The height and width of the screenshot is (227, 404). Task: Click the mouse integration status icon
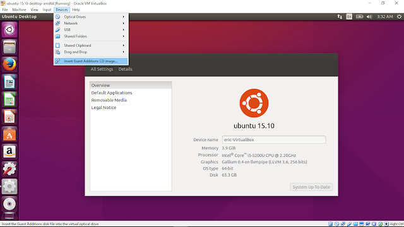click(x=380, y=224)
